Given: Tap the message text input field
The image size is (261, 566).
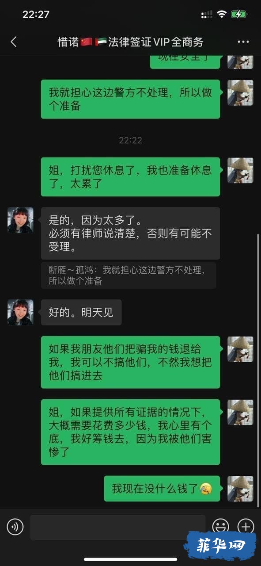Looking at the screenshot, I should click(x=118, y=527).
